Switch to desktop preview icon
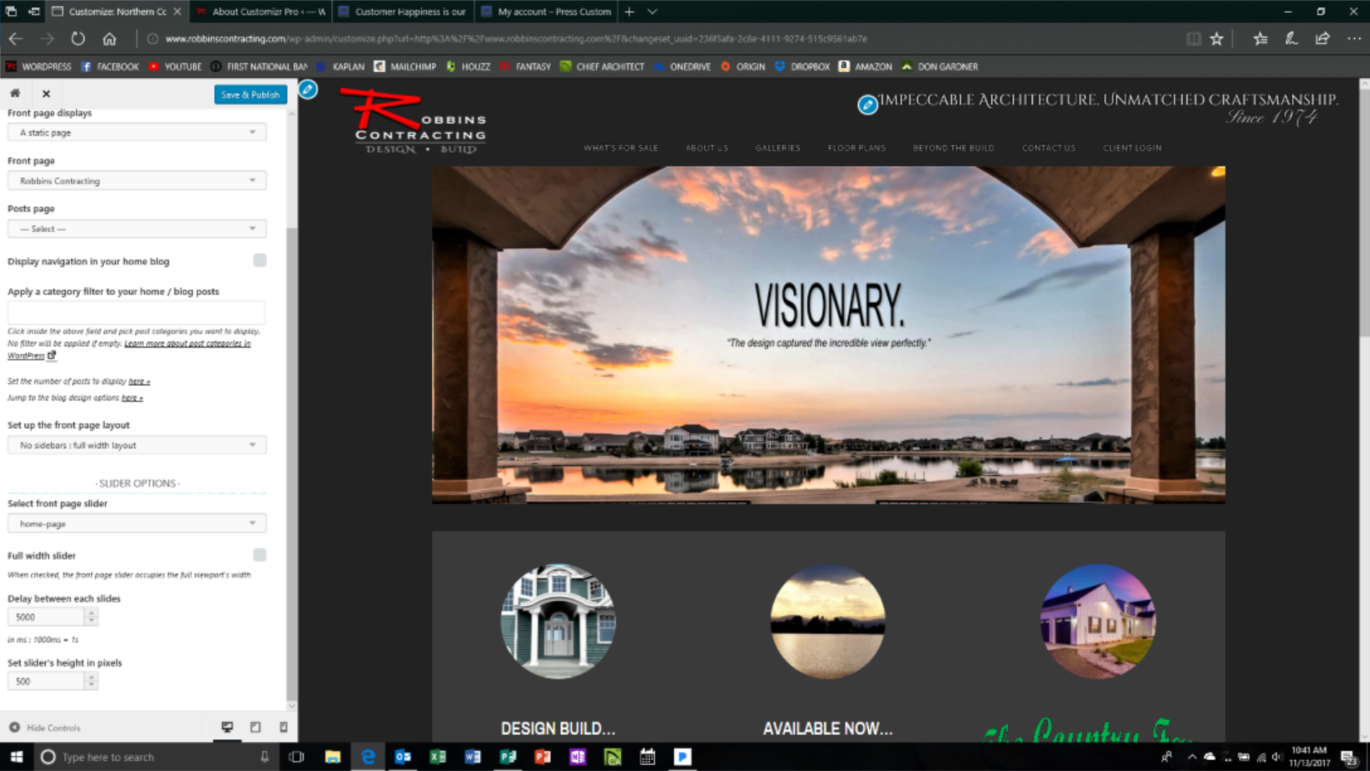Viewport: 1370px width, 771px height. 227,727
